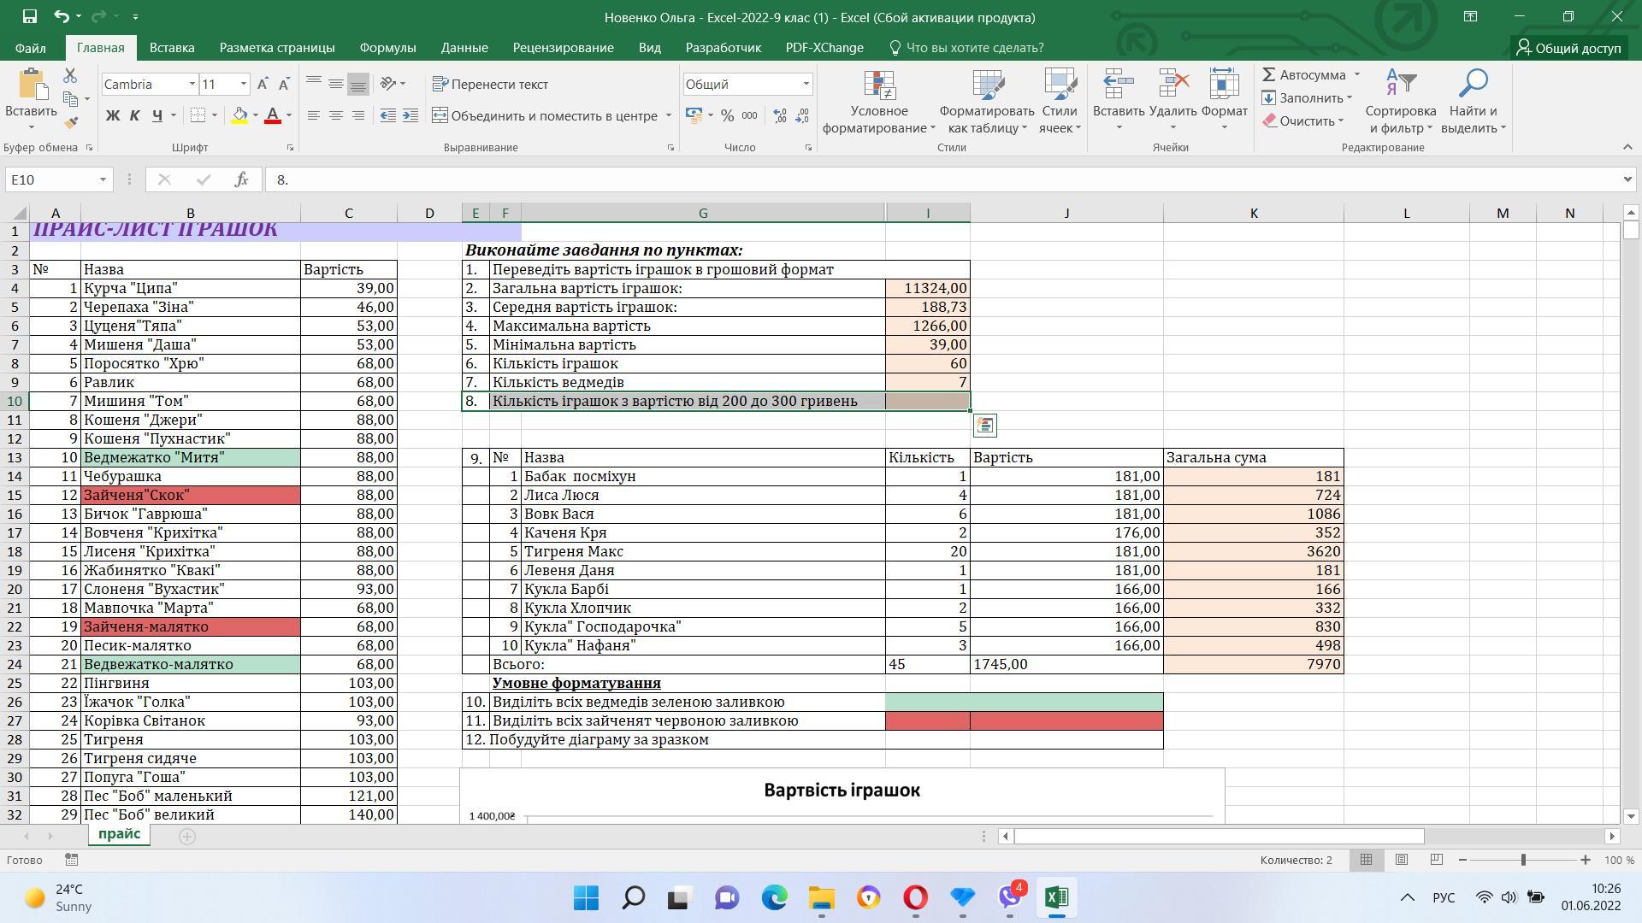
Task: Toggle Wrap Text (Перенести текст)
Action: [490, 84]
